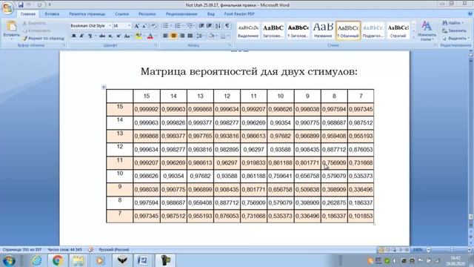Image resolution: width=474 pixels, height=267 pixels.
Task: Align text left
Action: (x=166, y=36)
